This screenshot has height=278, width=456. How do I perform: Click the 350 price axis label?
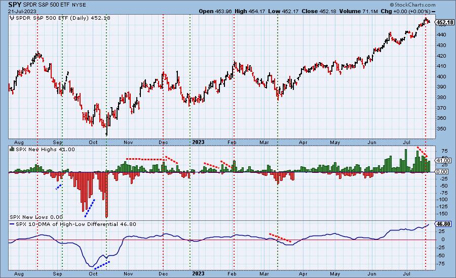pyautogui.click(x=441, y=128)
